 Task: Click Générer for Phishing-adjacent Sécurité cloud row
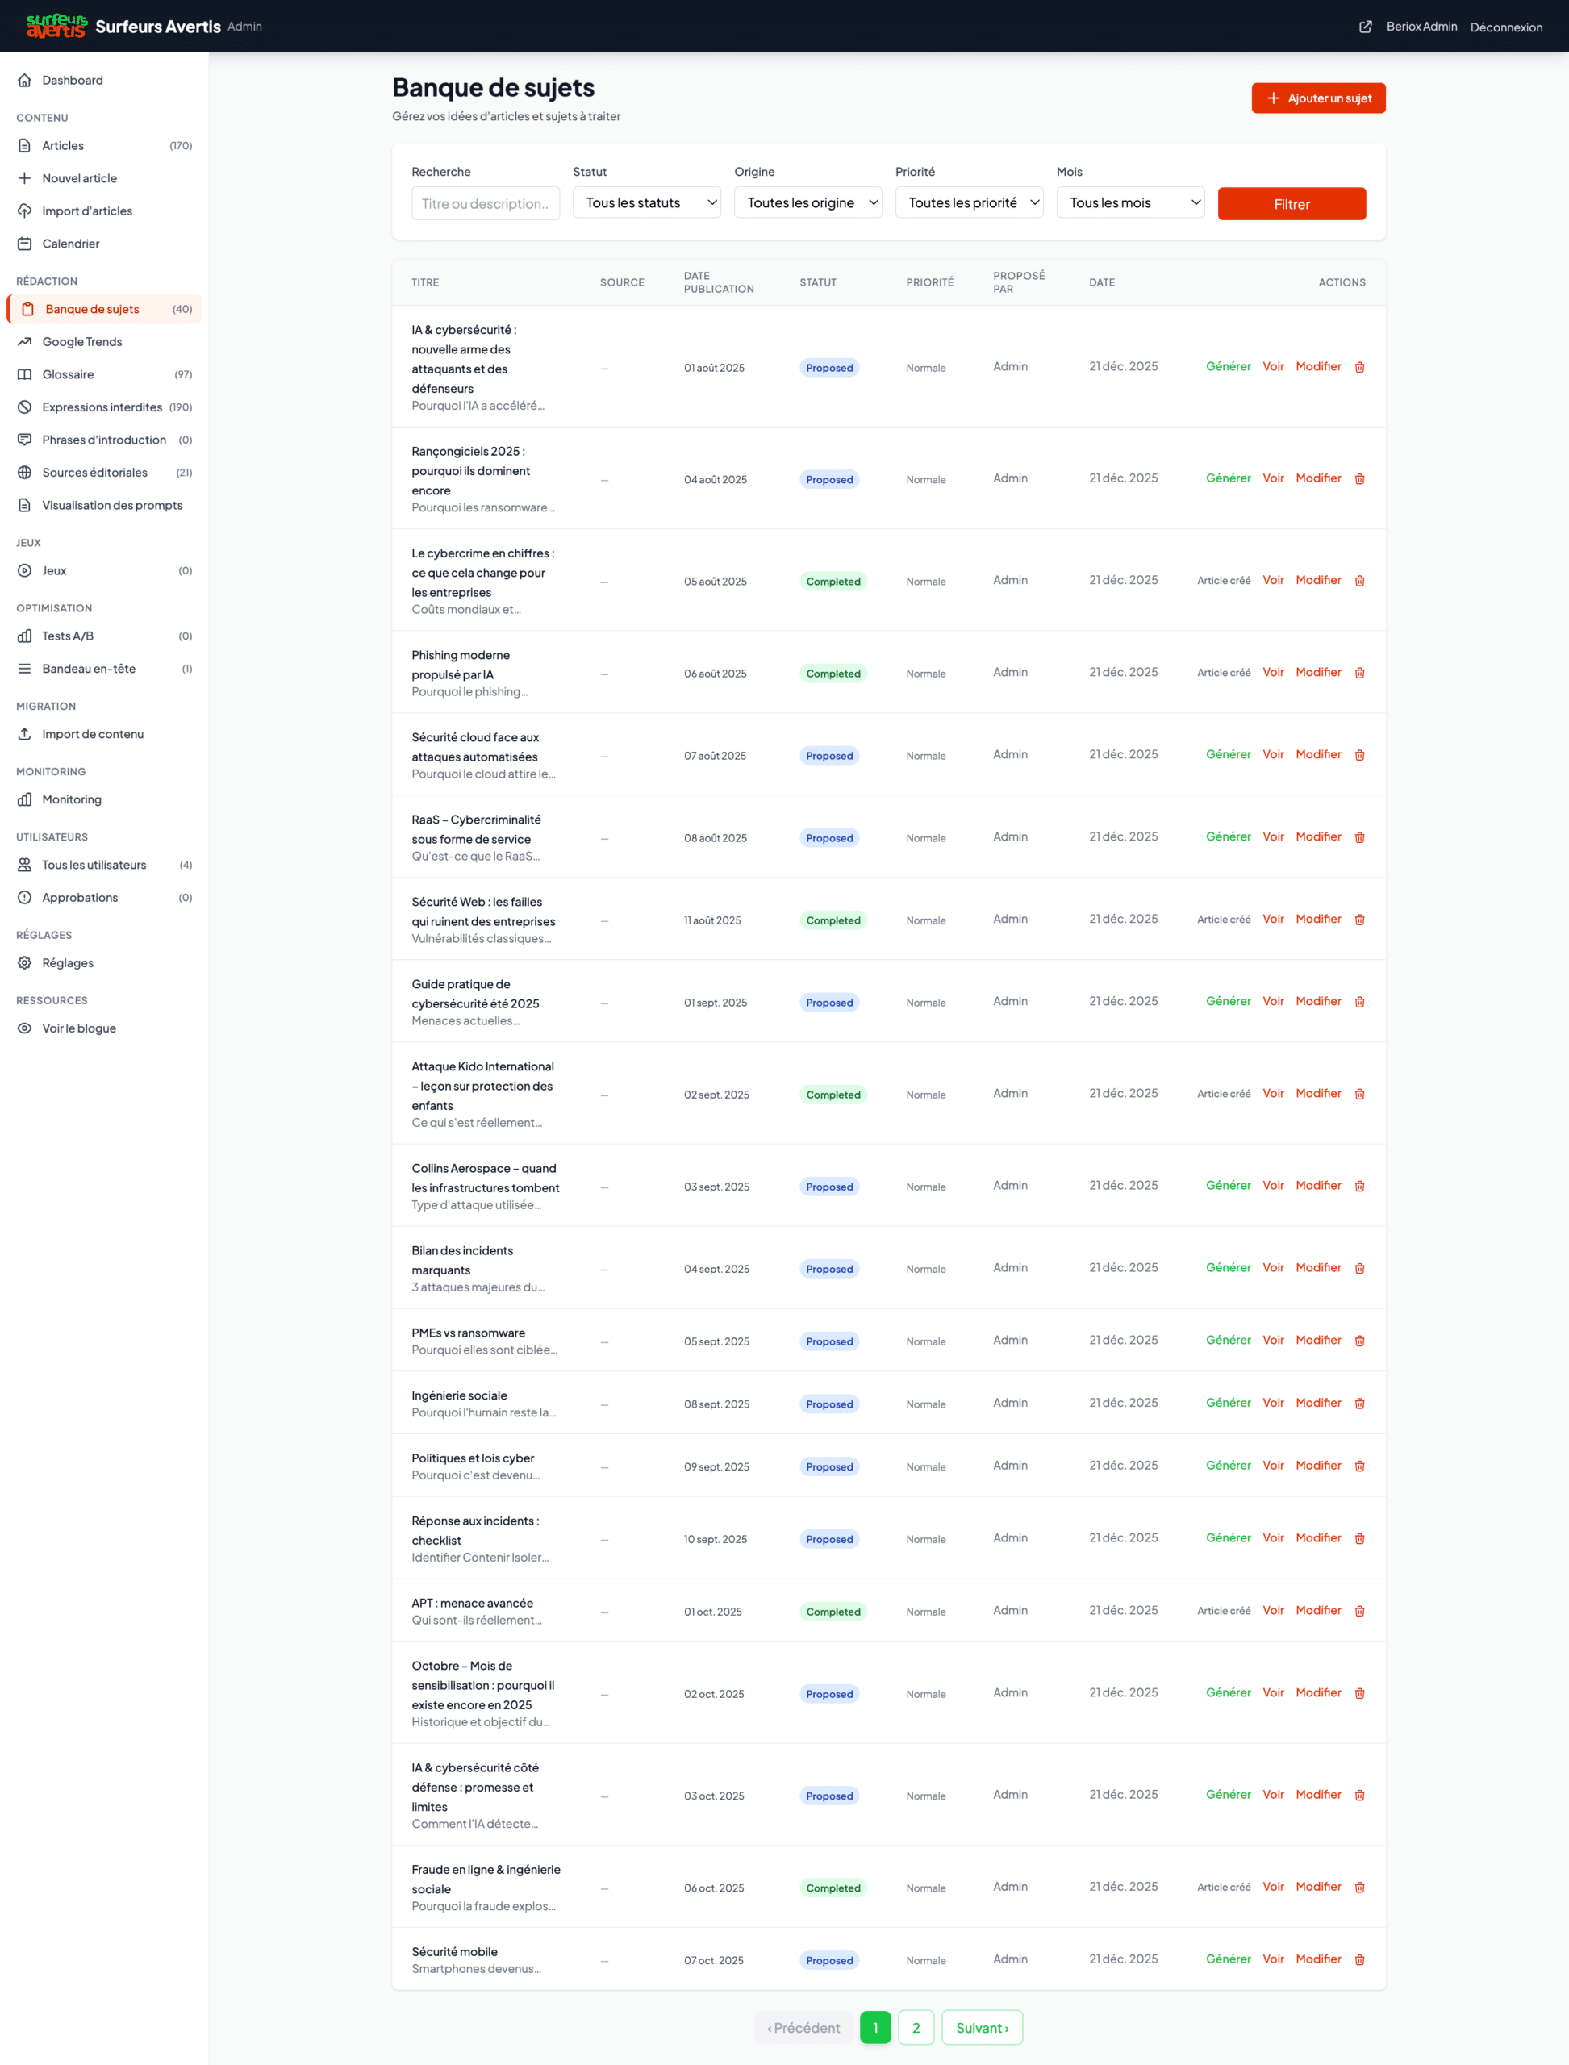pos(1227,755)
